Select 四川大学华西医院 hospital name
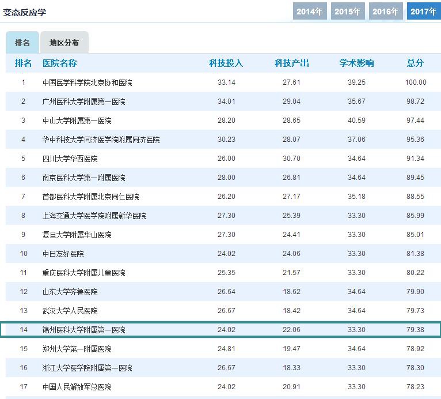The image size is (441, 399). pos(70,159)
